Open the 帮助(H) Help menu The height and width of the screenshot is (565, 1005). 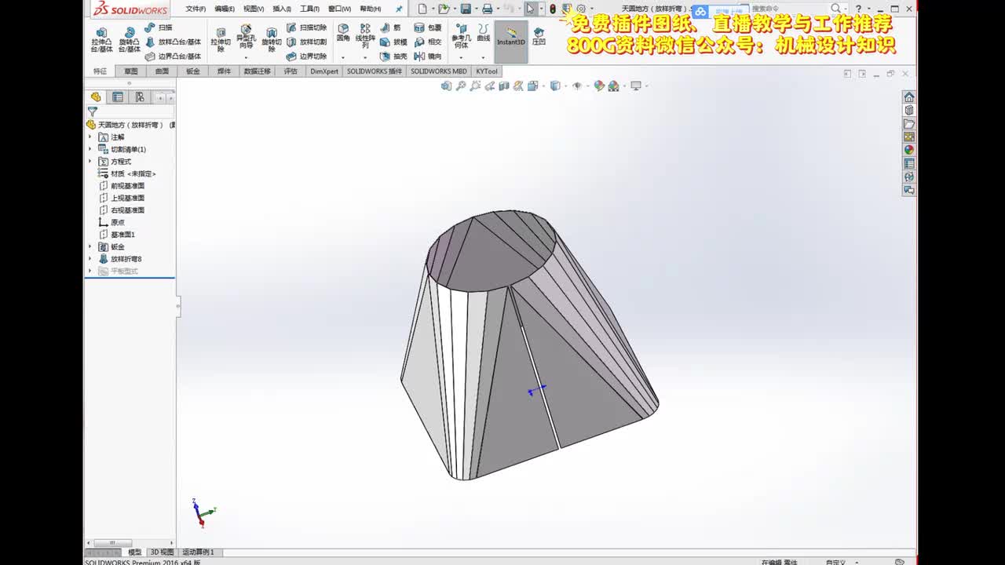pyautogui.click(x=371, y=9)
